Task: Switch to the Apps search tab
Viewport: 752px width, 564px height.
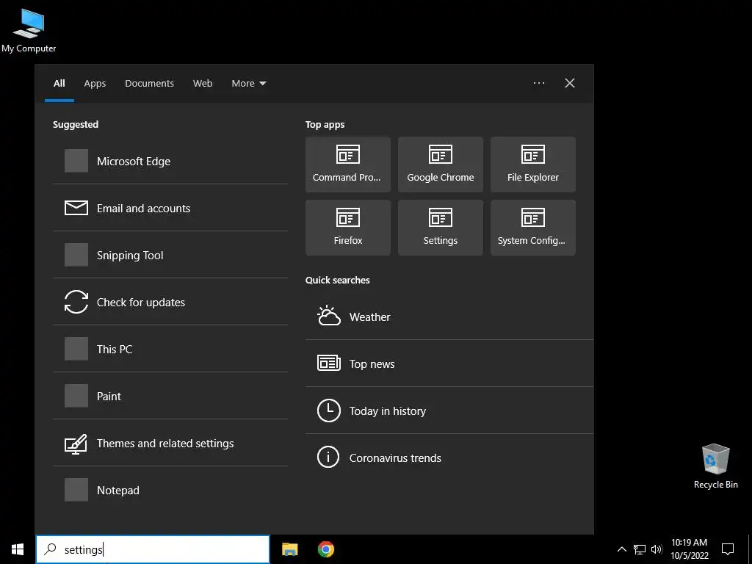Action: [x=95, y=84]
